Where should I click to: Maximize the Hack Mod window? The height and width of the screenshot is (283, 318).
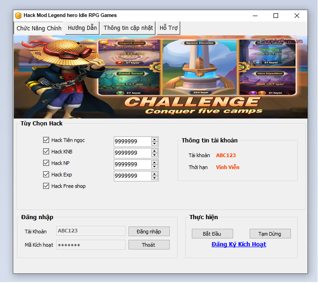point(276,16)
